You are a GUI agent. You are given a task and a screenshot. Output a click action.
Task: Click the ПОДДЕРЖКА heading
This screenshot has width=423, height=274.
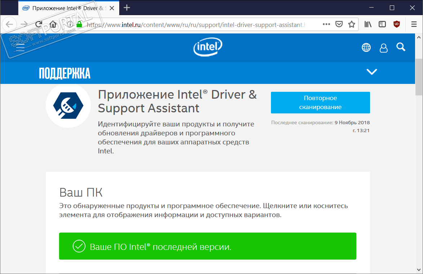pyautogui.click(x=64, y=73)
